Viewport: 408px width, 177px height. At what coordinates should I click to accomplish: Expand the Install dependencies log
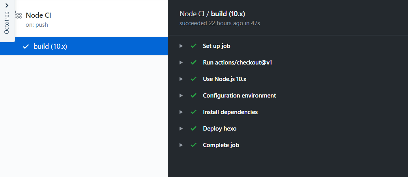181,112
